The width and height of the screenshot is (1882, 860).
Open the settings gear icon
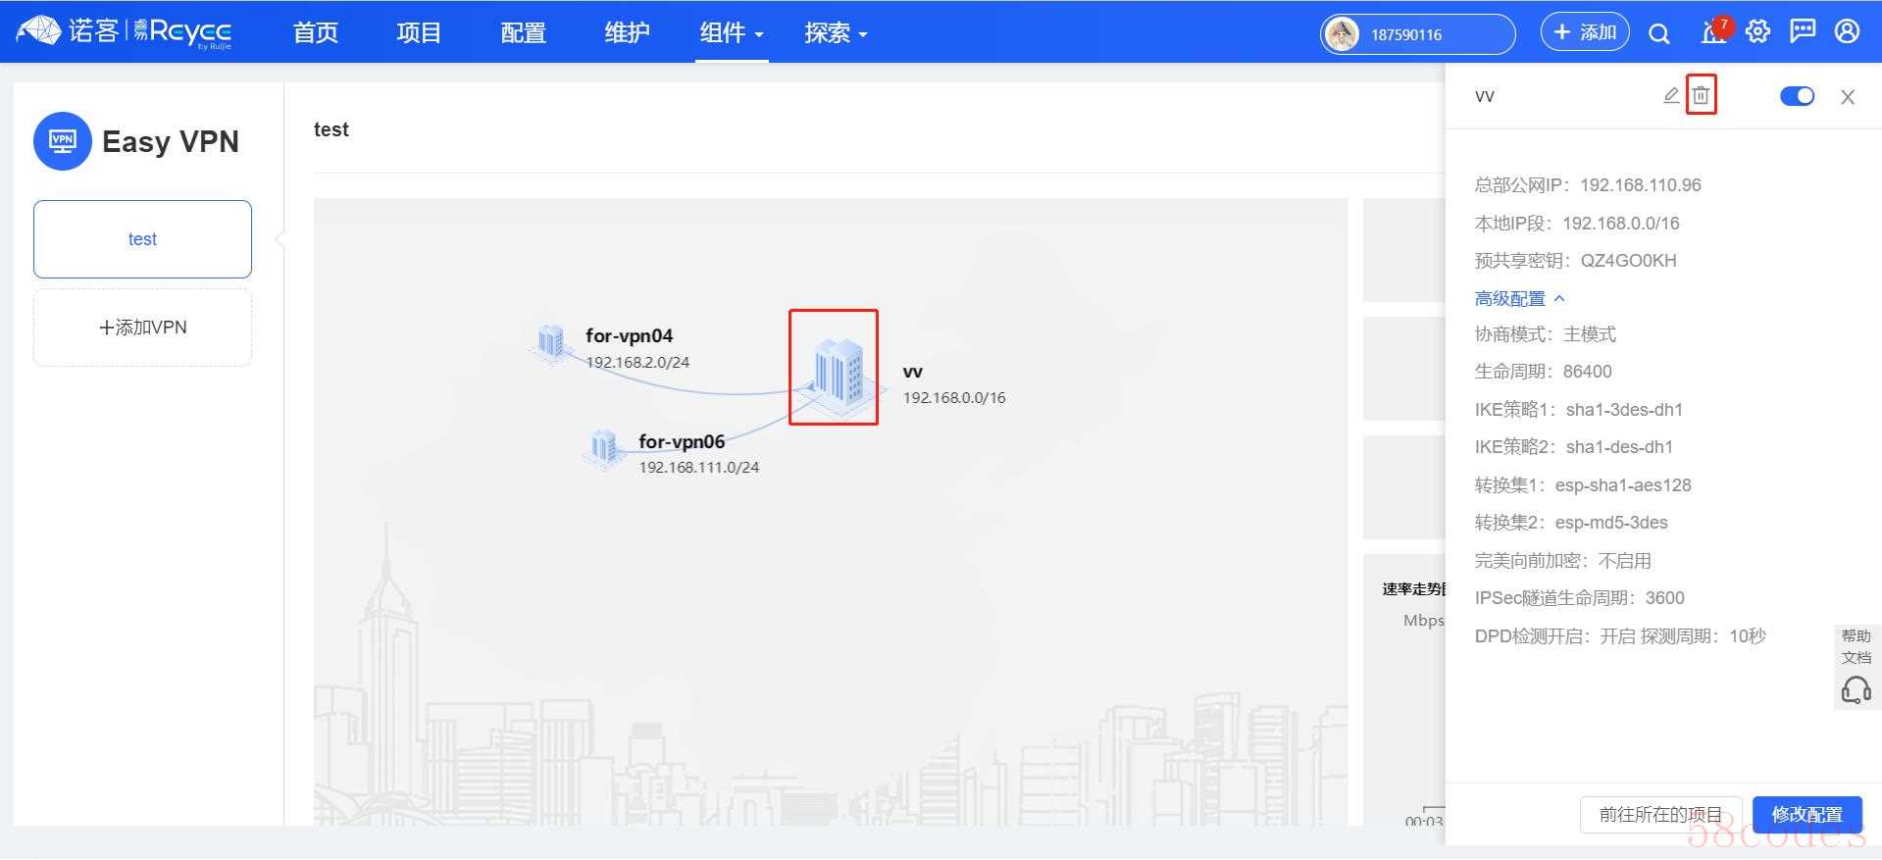1757,32
